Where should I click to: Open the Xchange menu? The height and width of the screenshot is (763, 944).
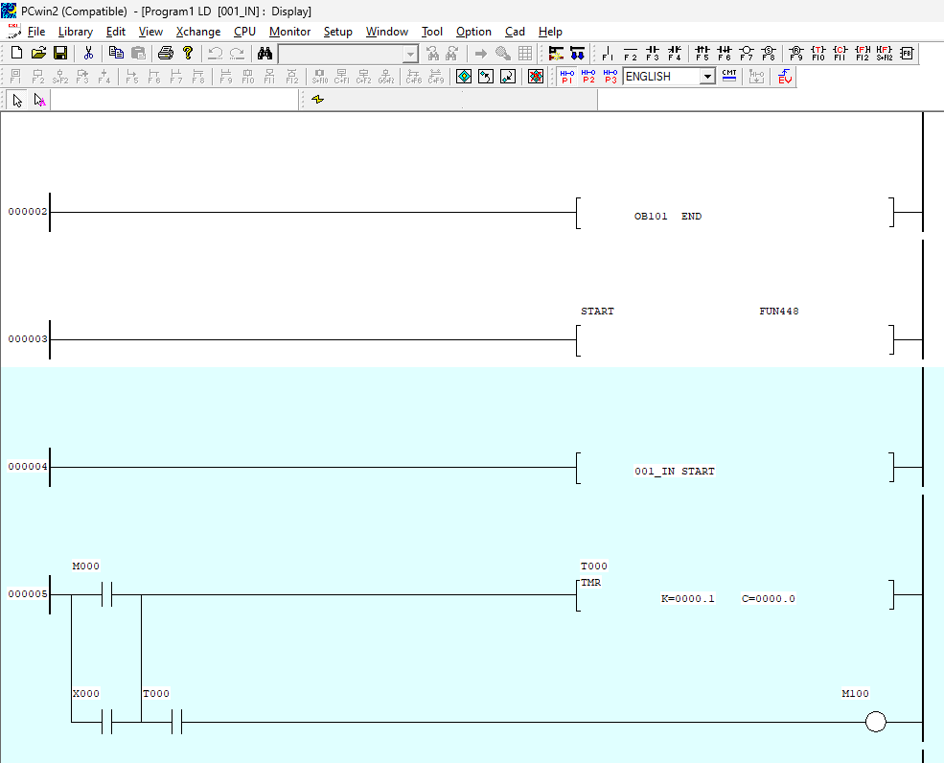197,32
